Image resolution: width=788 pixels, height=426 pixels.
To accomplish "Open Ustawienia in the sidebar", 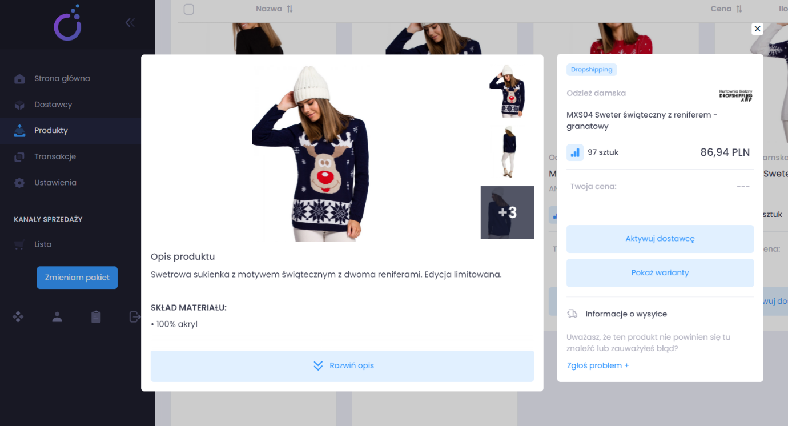I will 55,183.
